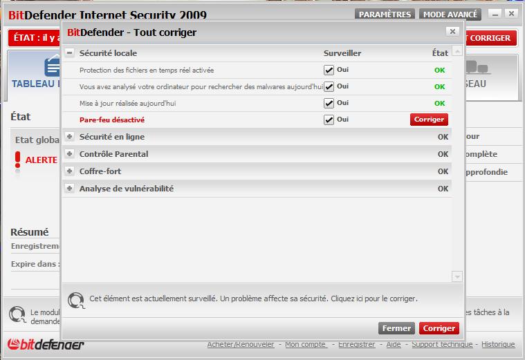Expand the Coffre-fort section
525x360 pixels.
[x=70, y=171]
